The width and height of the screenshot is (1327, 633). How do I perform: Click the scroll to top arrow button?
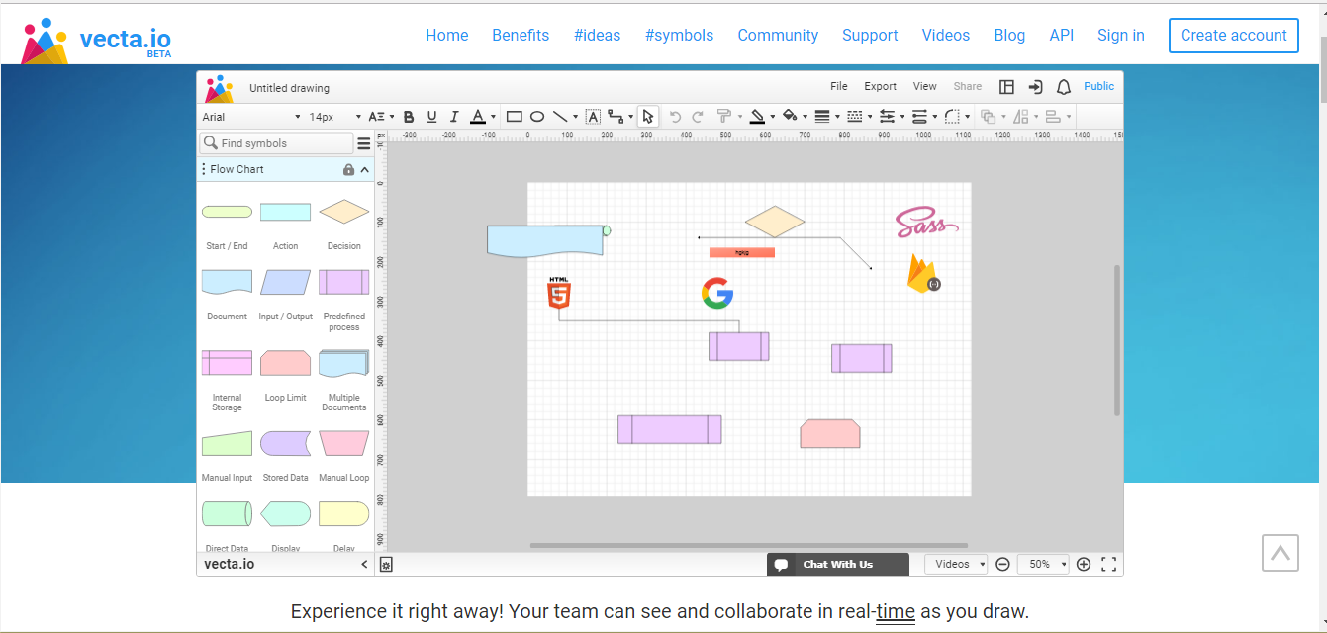click(x=1280, y=553)
